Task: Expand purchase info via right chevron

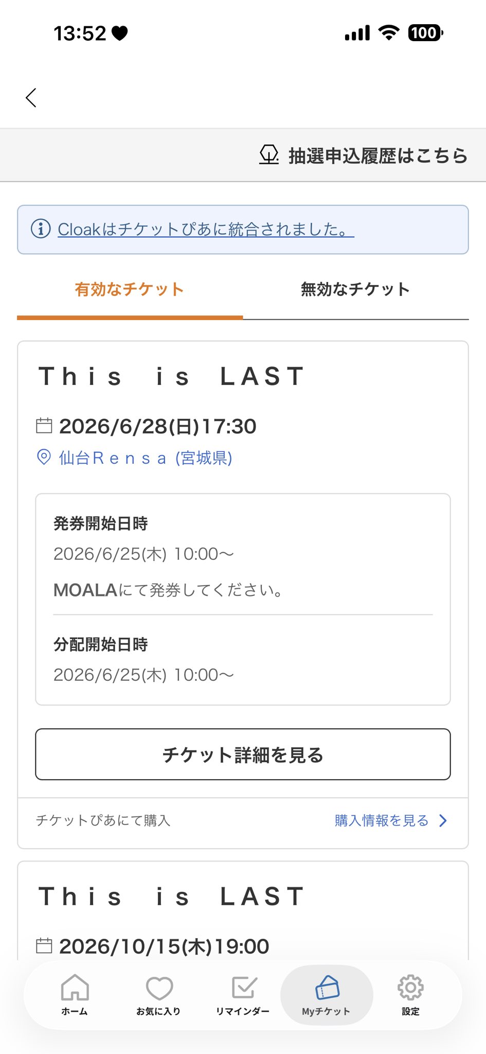Action: (443, 820)
